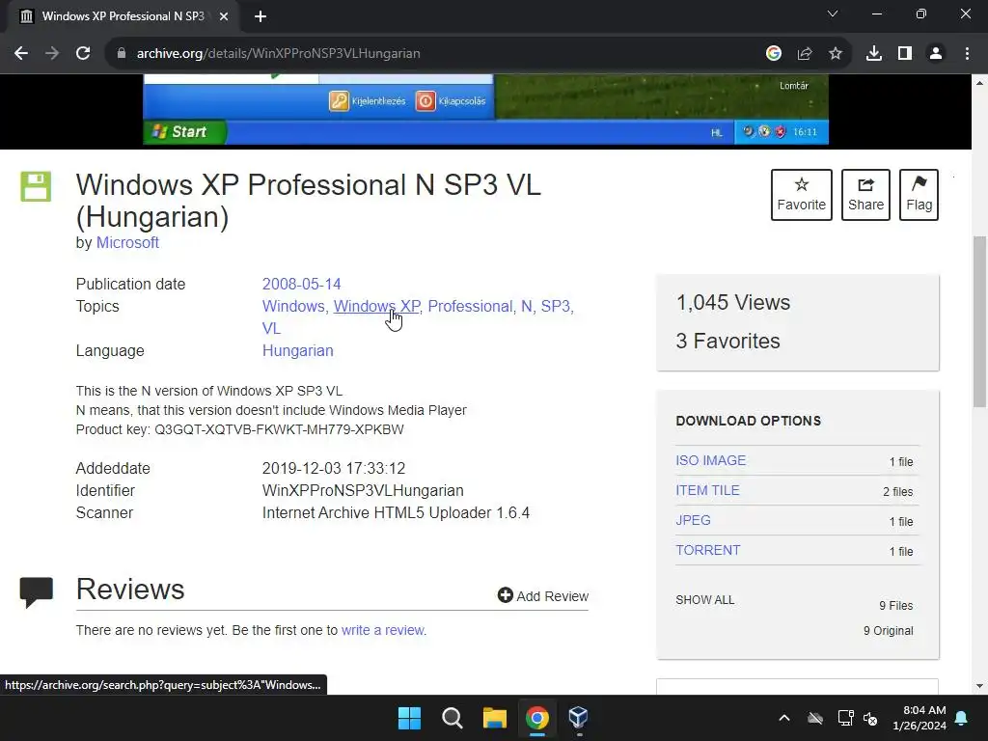
Task: Bookmark this tab with star icon
Action: click(x=836, y=54)
